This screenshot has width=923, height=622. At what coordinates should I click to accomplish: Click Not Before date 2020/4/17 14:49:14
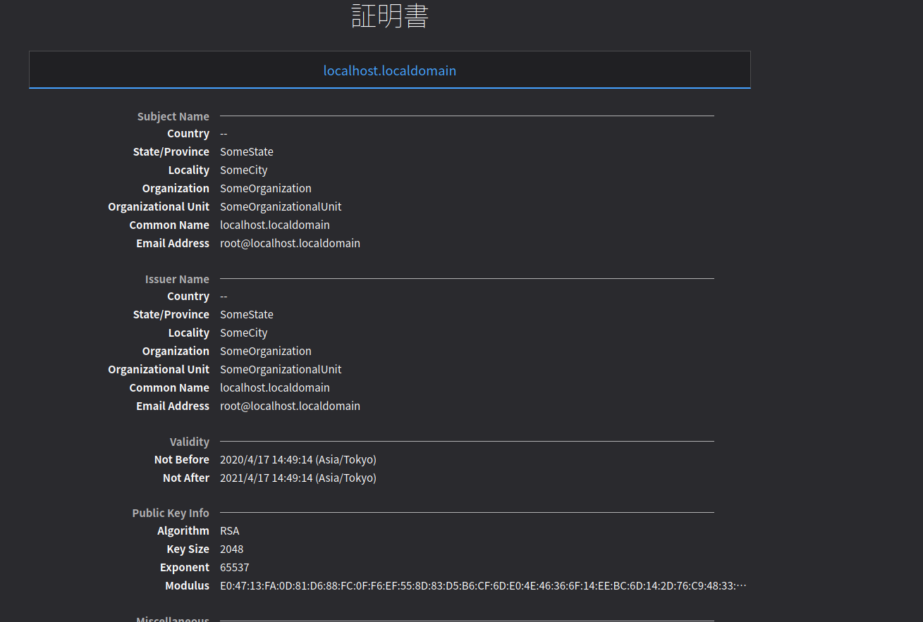[x=298, y=460]
